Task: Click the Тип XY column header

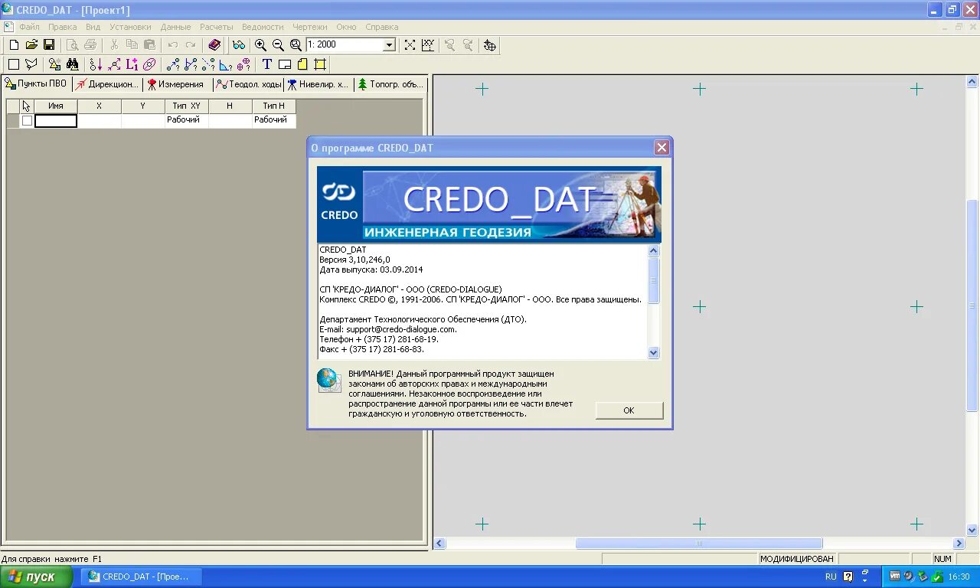Action: (186, 106)
